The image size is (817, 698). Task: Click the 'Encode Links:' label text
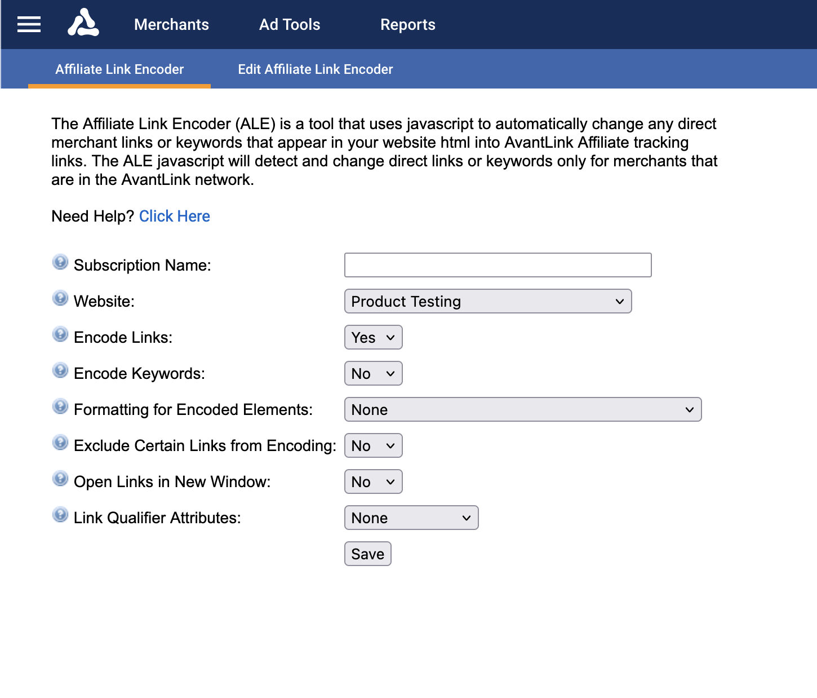(x=123, y=338)
